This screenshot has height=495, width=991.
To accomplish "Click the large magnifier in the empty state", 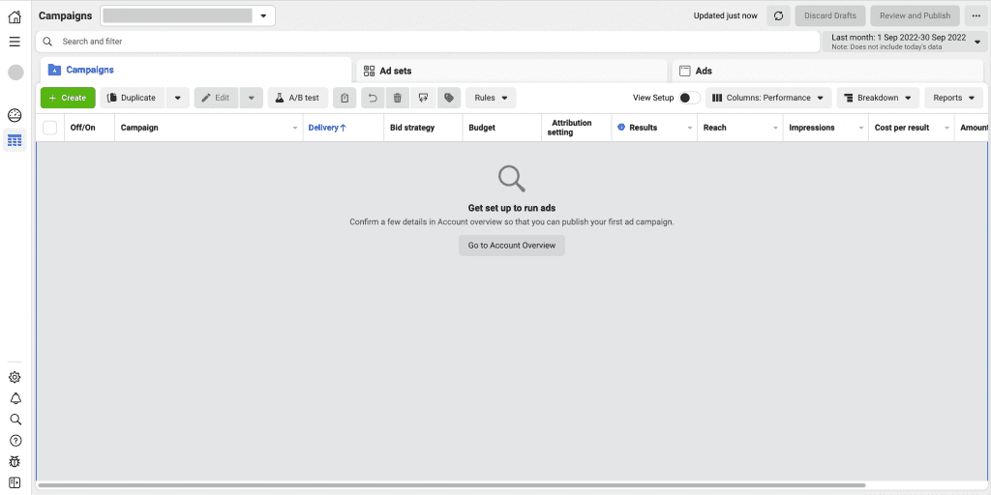I will coord(511,179).
